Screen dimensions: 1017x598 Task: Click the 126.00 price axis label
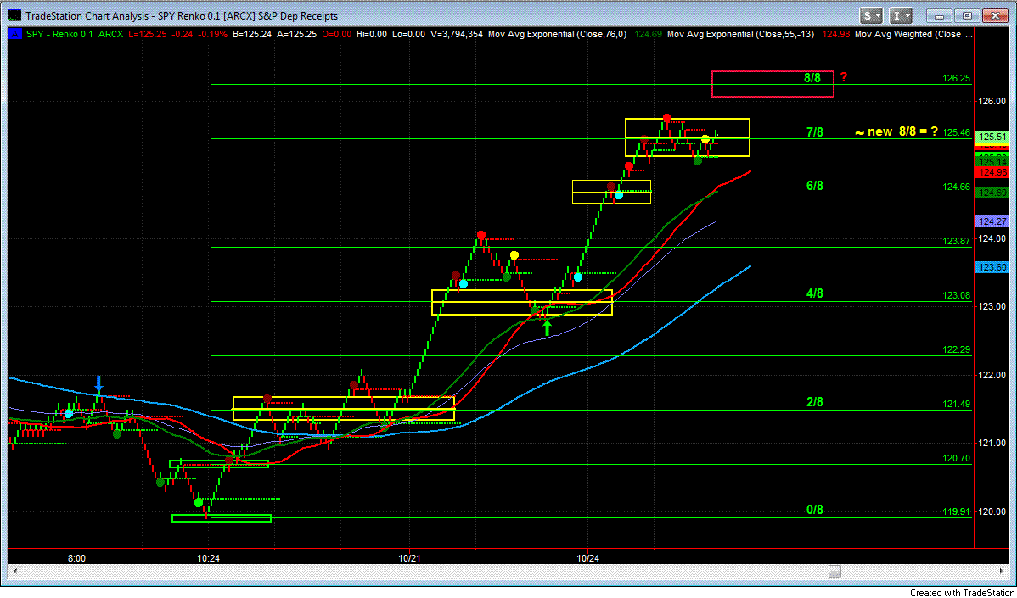pyautogui.click(x=993, y=102)
